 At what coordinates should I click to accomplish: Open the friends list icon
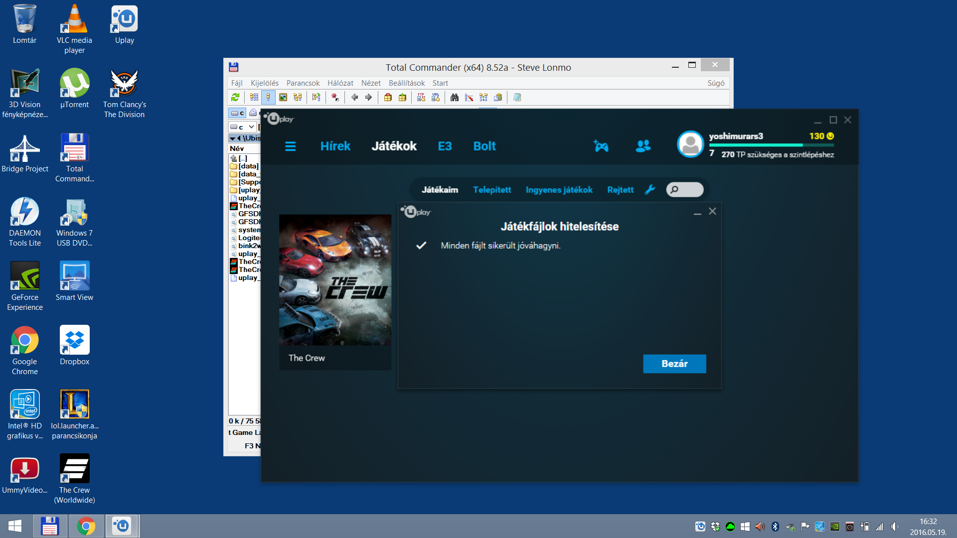click(643, 146)
